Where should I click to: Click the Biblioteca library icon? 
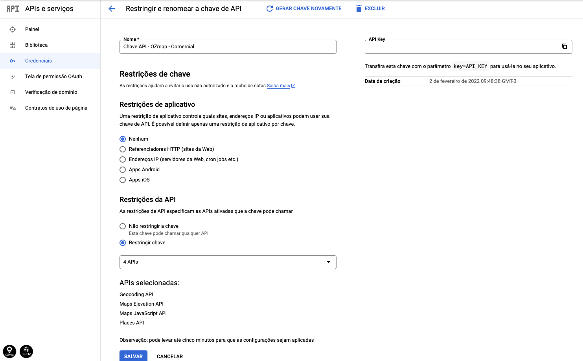pos(13,45)
